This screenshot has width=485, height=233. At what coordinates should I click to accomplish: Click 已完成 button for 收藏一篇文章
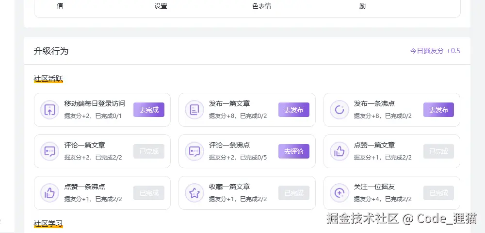294,193
